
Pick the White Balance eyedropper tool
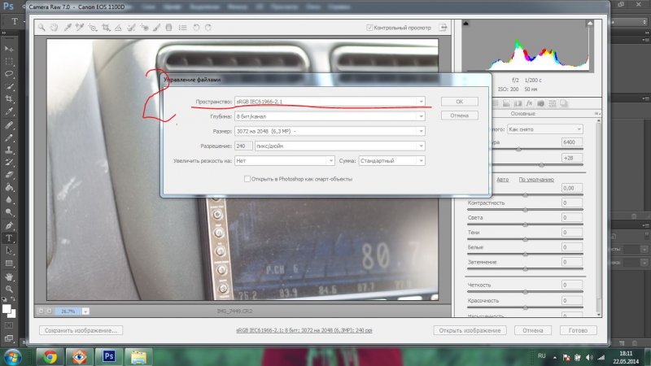pyautogui.click(x=68, y=28)
